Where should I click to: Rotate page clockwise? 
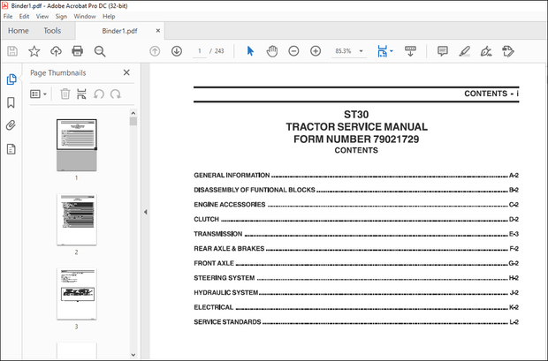115,94
